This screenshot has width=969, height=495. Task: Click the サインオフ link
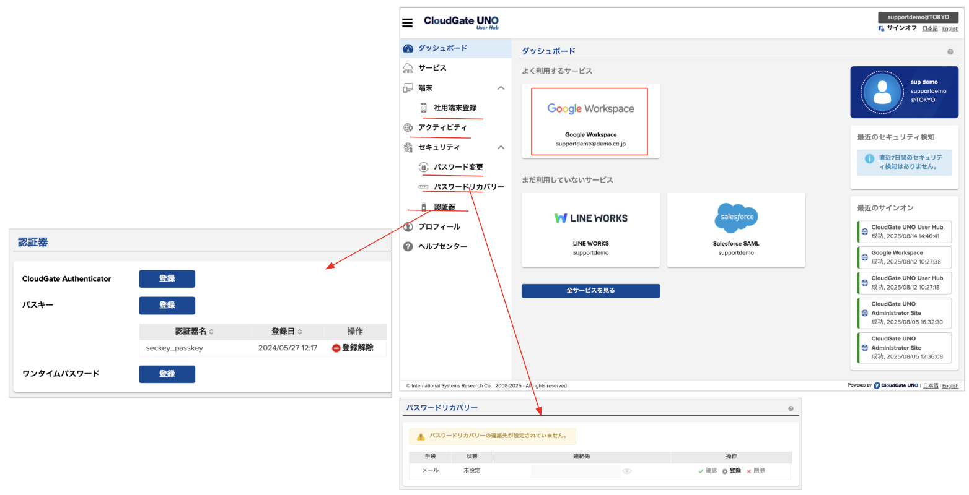tap(901, 28)
